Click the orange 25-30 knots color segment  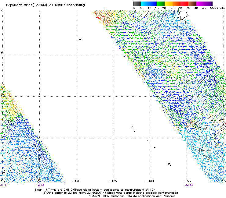coord(177,4)
